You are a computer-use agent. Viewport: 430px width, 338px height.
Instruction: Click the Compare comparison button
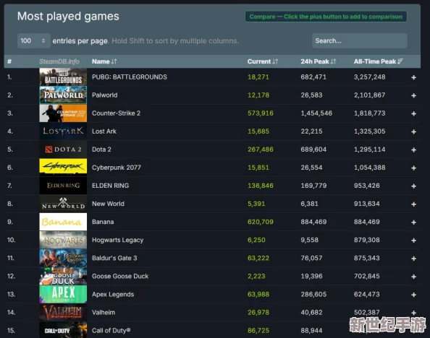click(326, 17)
